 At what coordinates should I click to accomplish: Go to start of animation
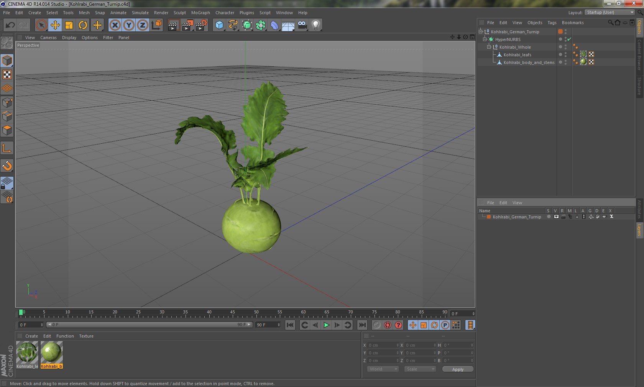(x=290, y=325)
